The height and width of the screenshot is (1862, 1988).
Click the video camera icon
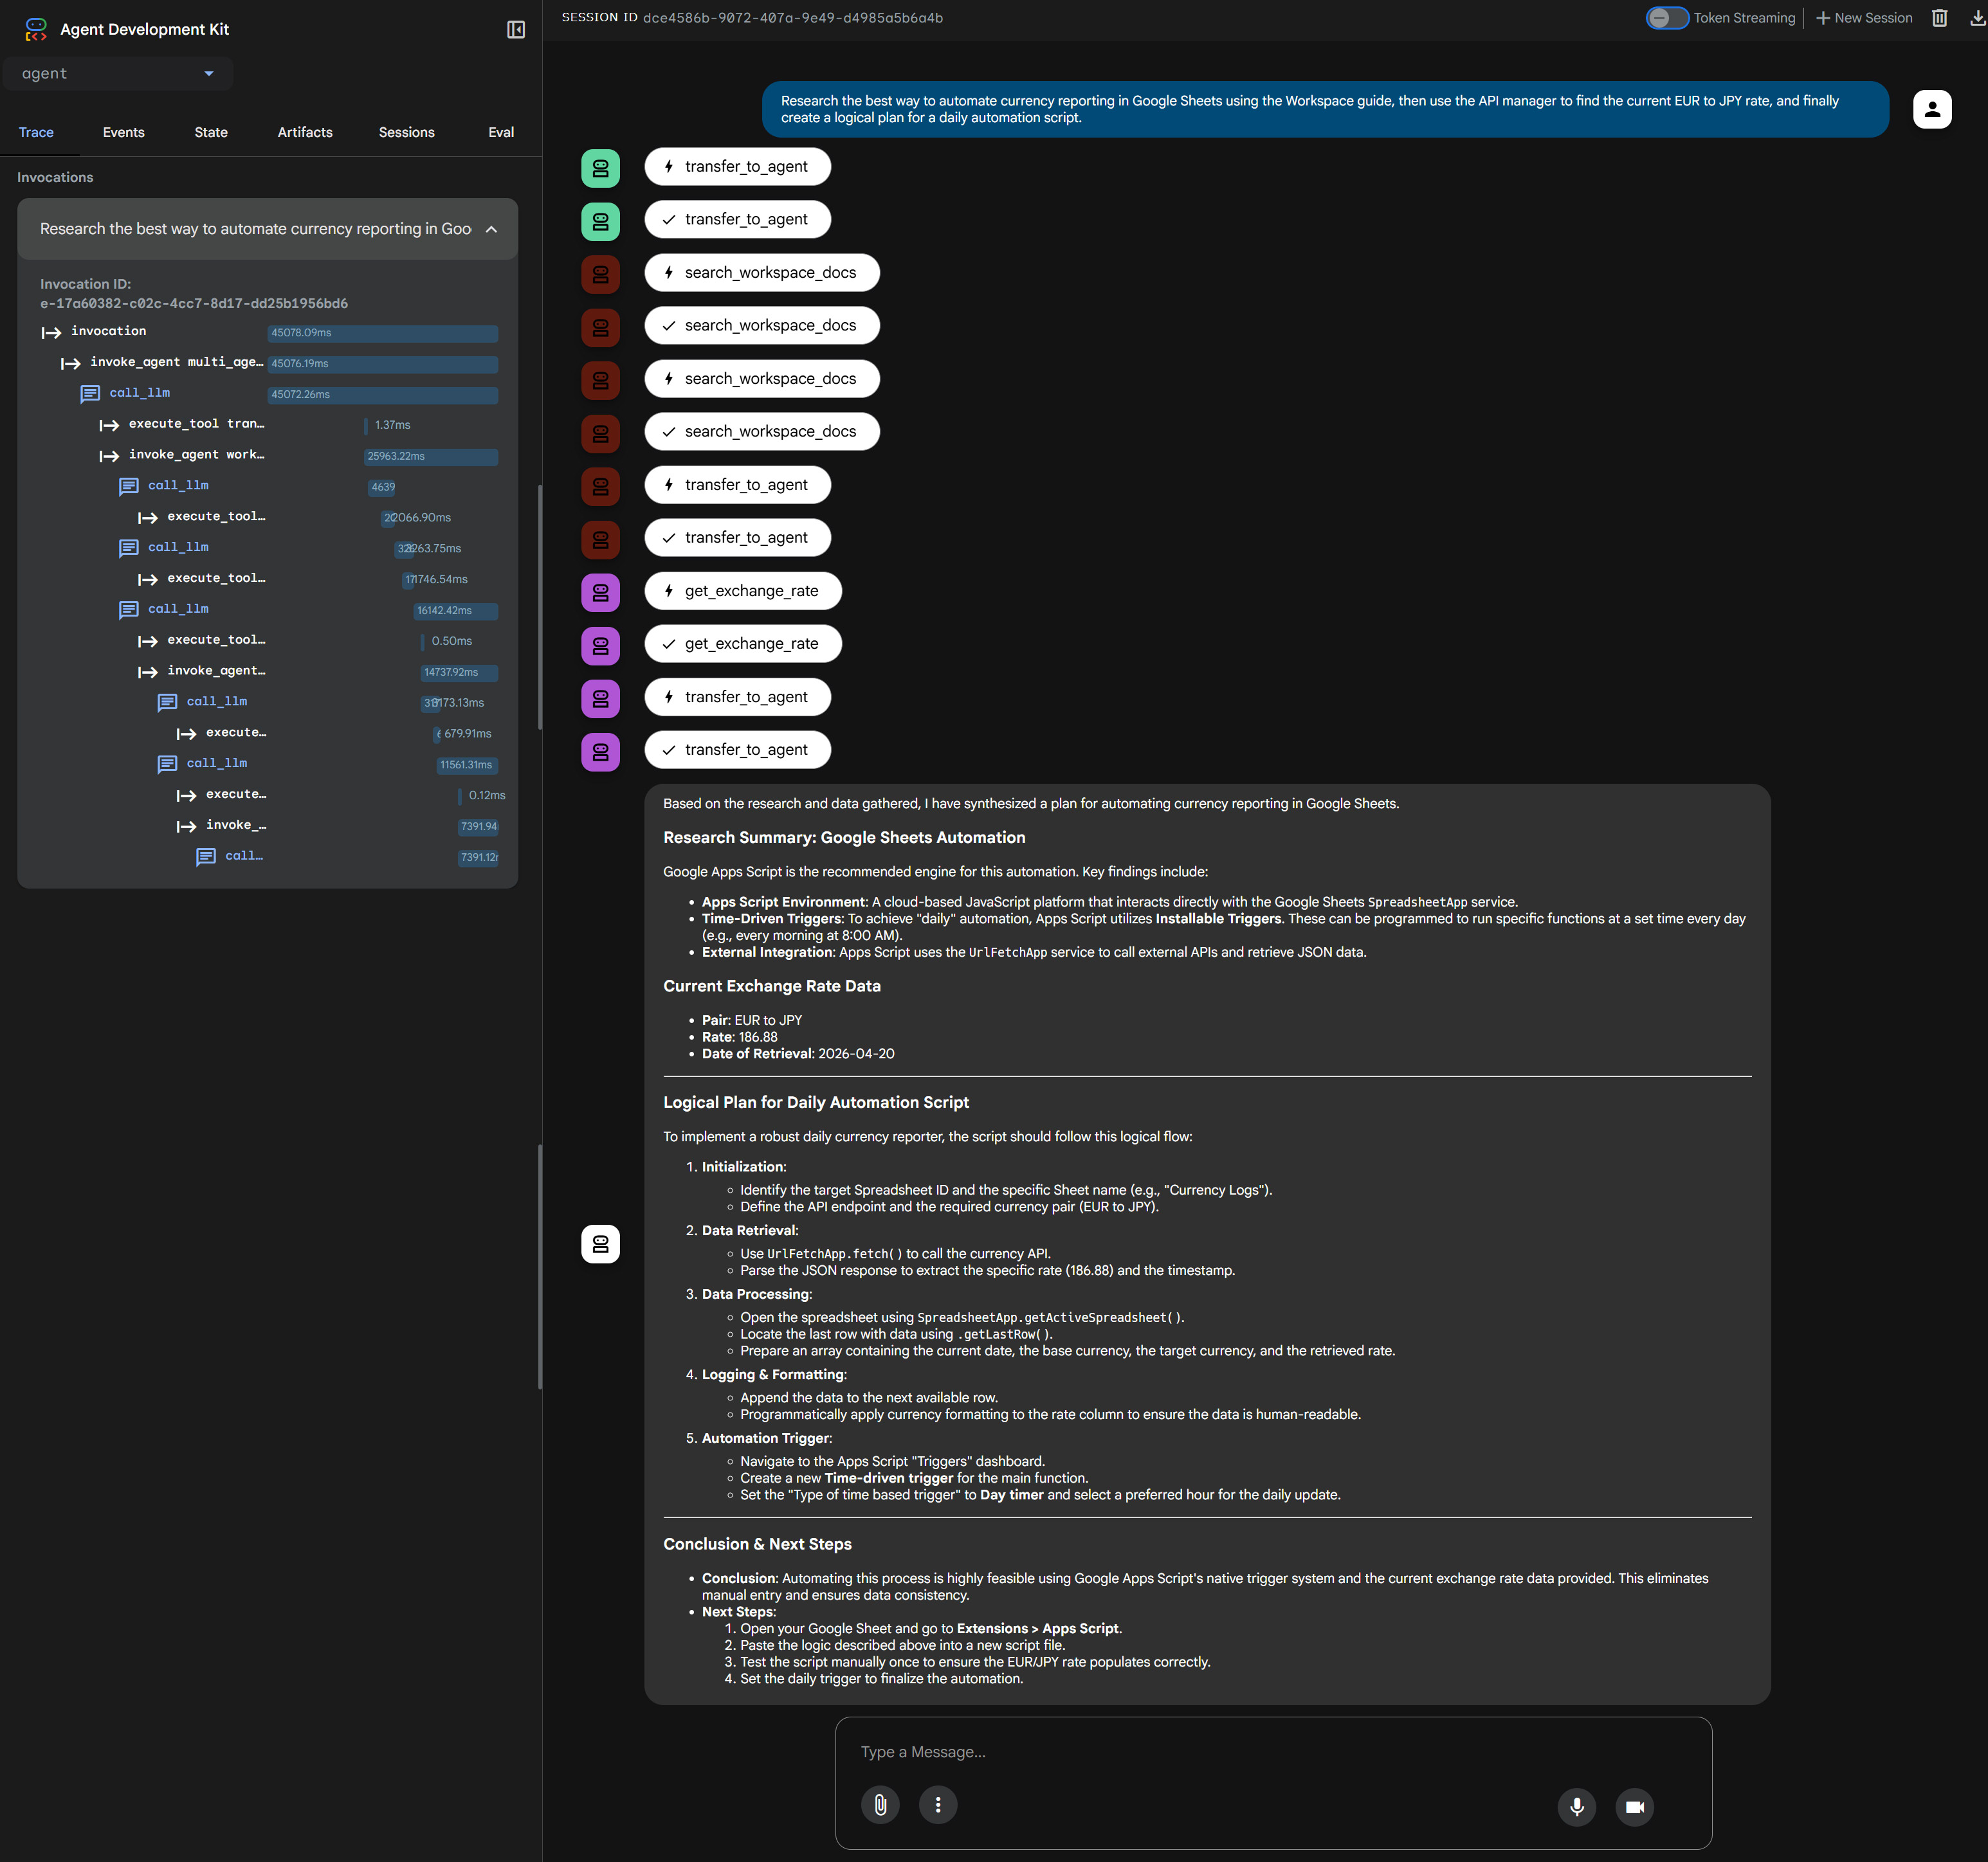pos(1634,1806)
